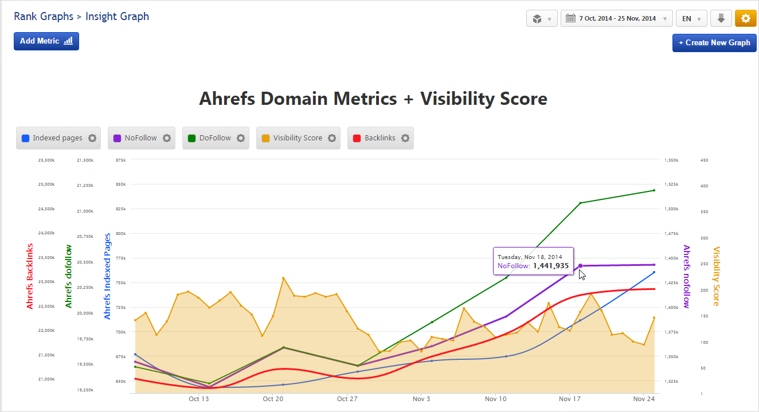Image resolution: width=759 pixels, height=412 pixels.
Task: Click the Ahrefs nofollow axis label
Action: (x=686, y=276)
